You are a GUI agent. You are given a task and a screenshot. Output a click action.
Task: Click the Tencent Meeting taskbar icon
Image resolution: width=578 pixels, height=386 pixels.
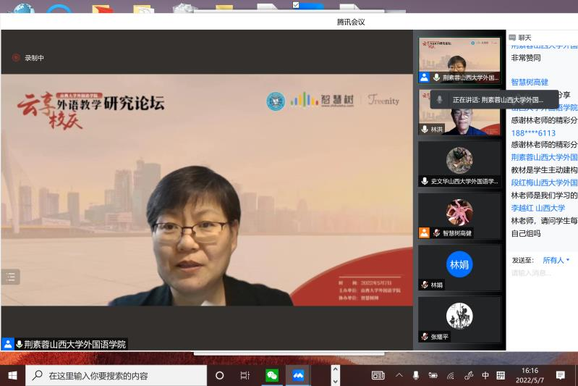(x=297, y=375)
